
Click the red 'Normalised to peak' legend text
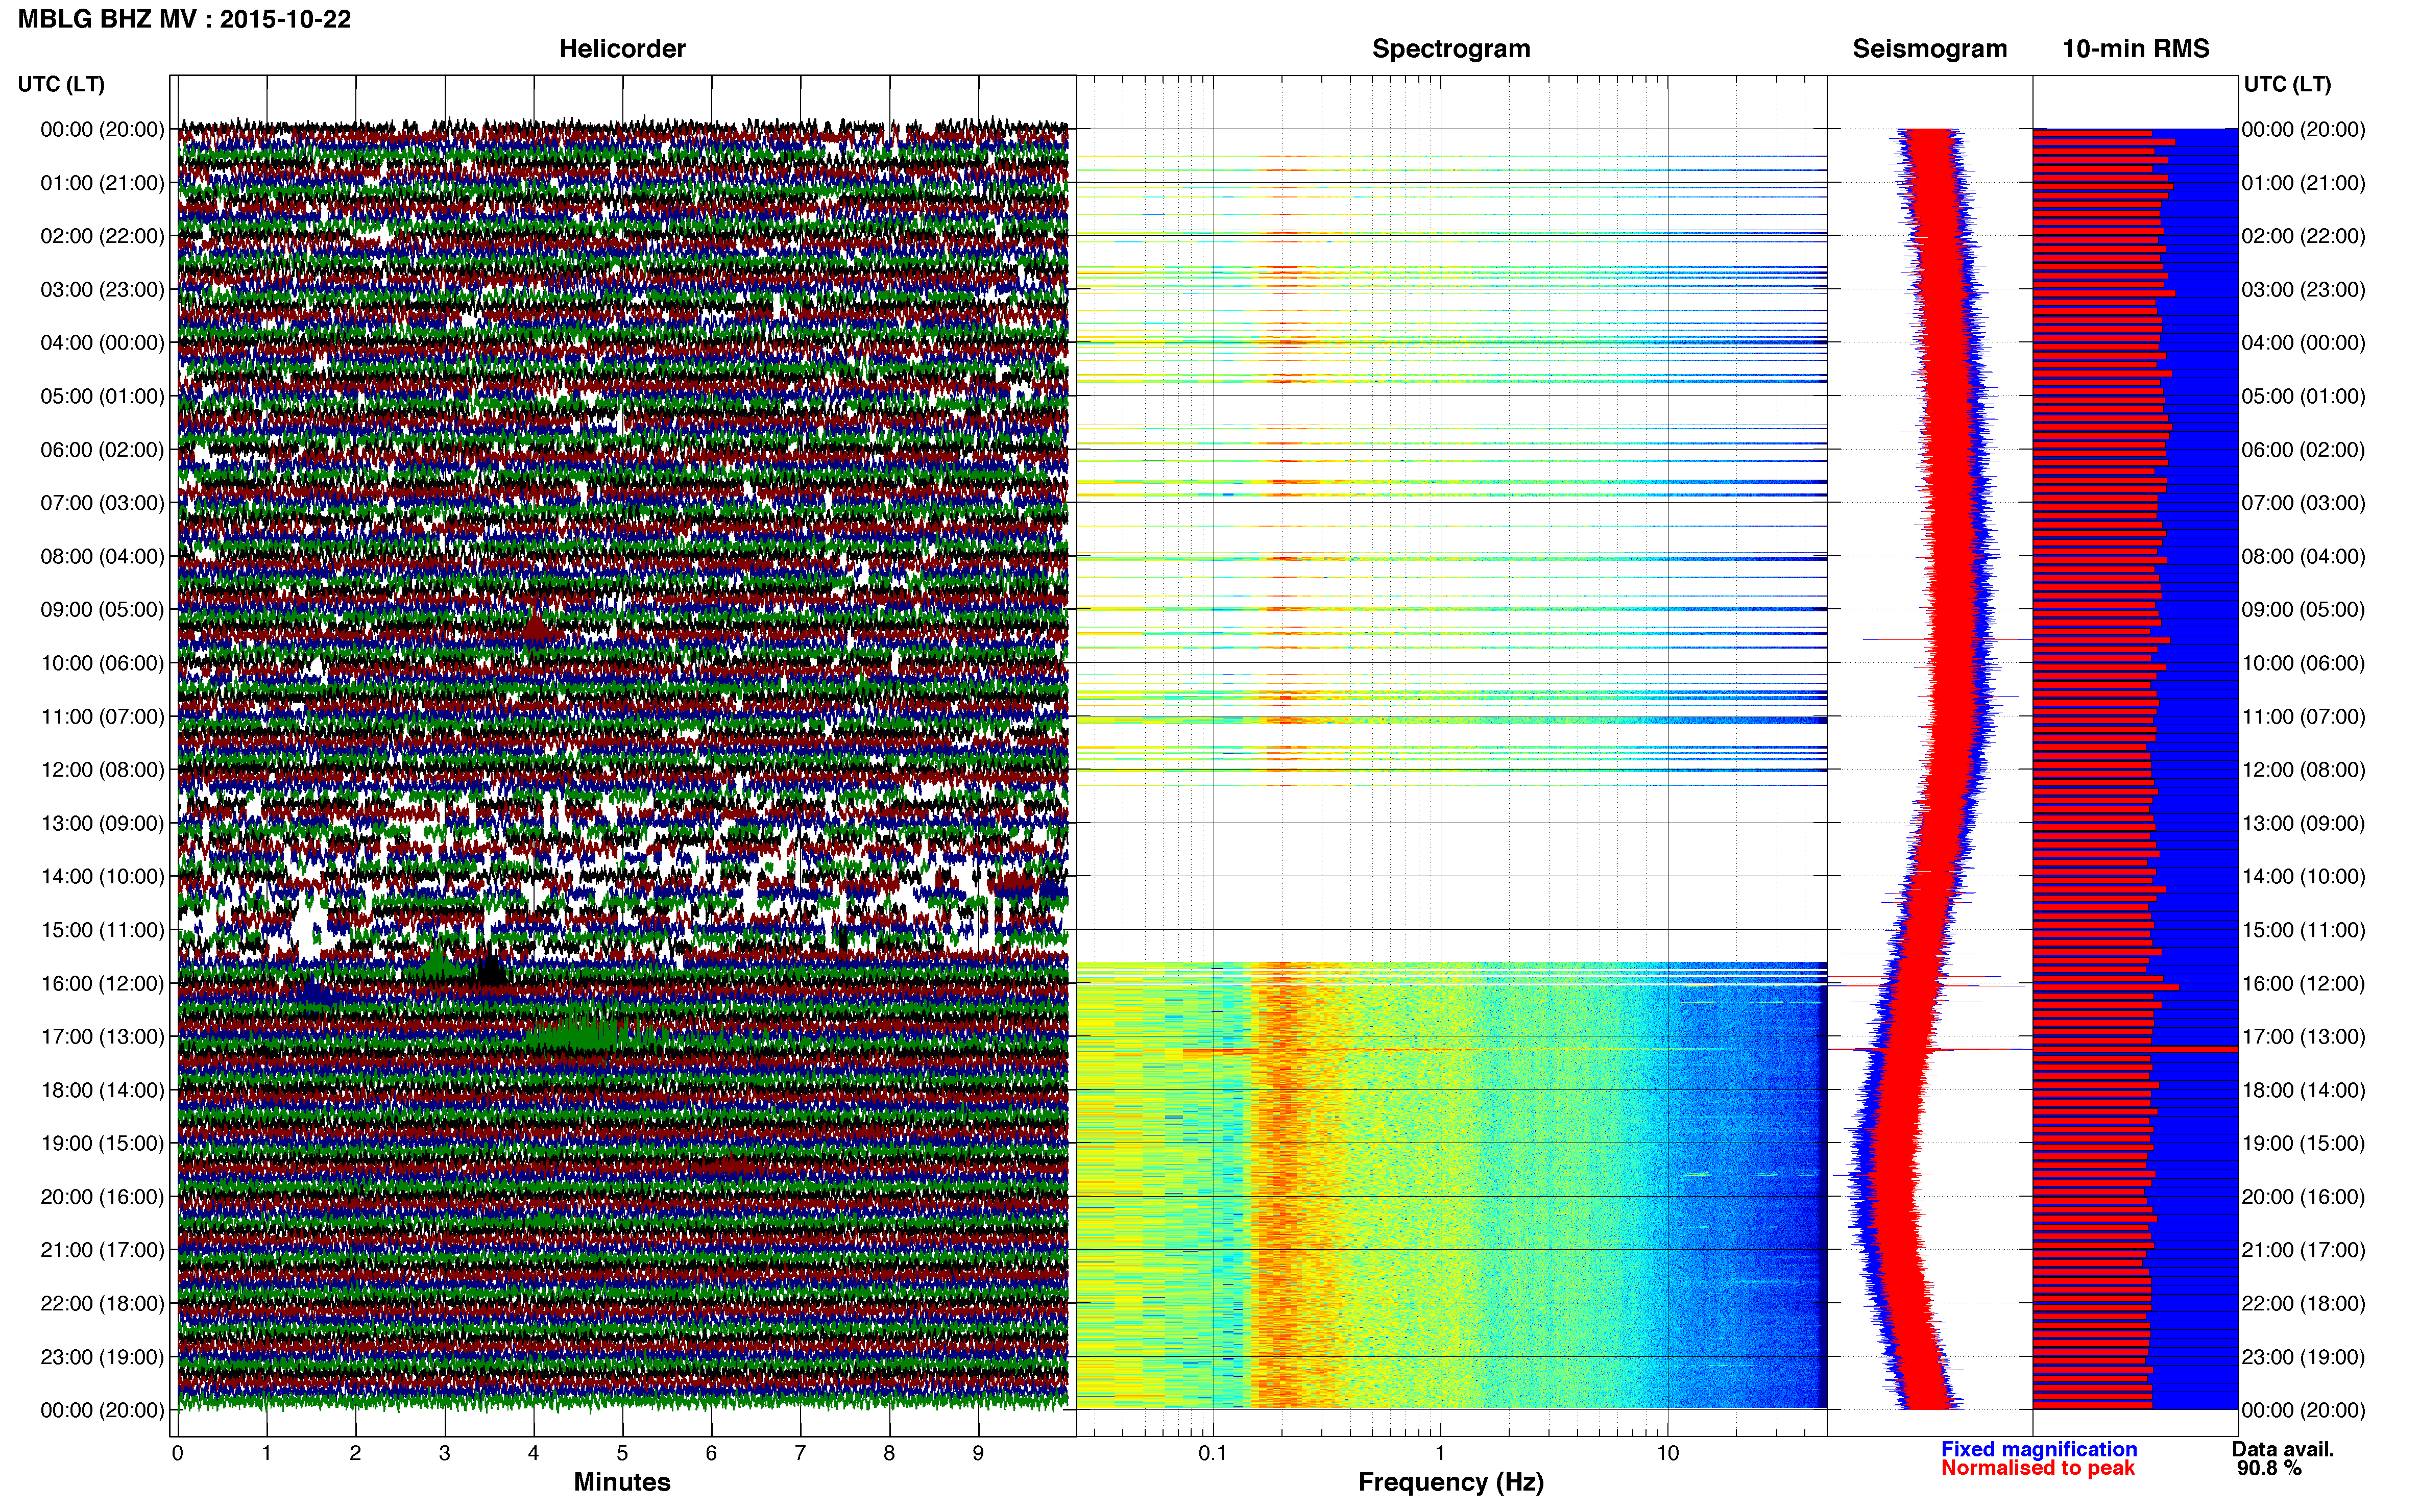(2038, 1468)
